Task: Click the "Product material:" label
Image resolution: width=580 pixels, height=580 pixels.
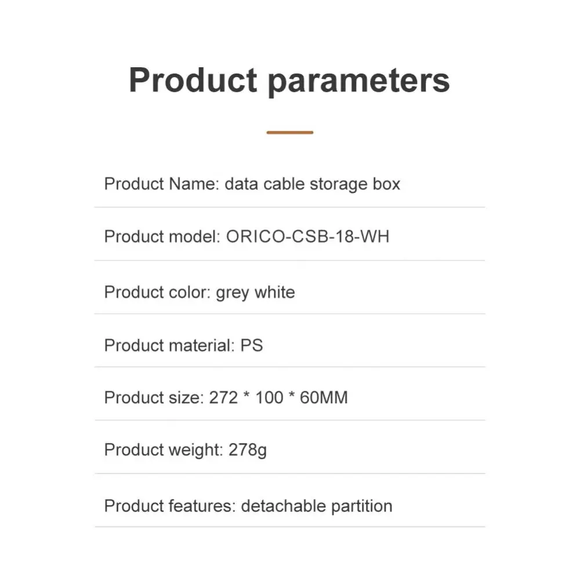Action: (x=169, y=346)
